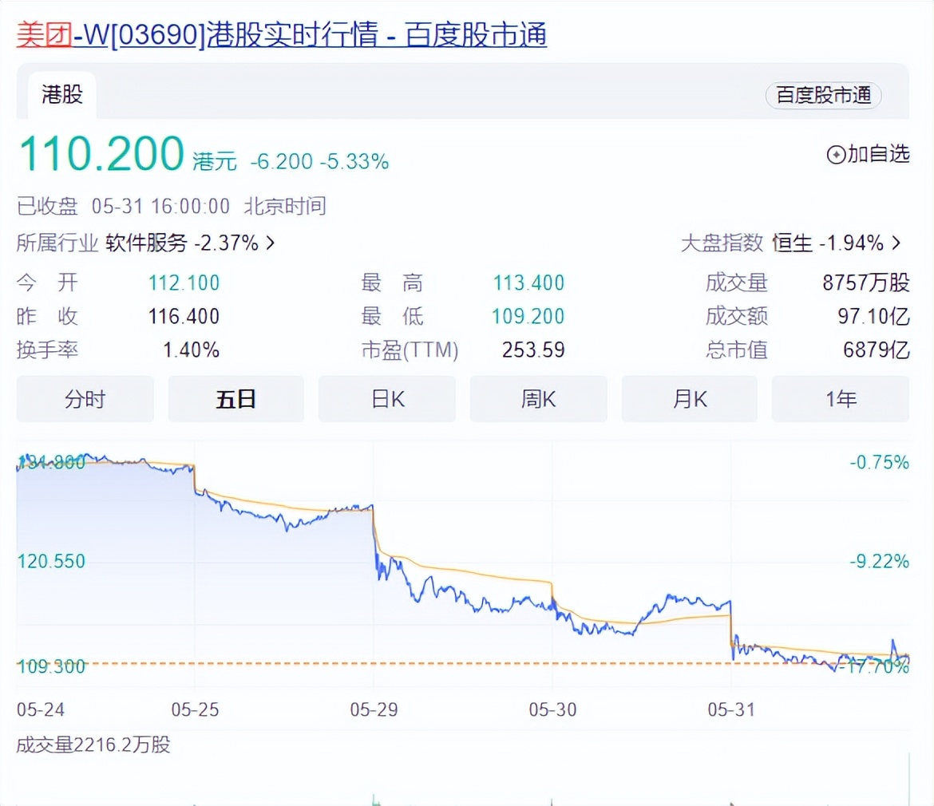Click the 05-31 date marker on chart

tap(731, 708)
